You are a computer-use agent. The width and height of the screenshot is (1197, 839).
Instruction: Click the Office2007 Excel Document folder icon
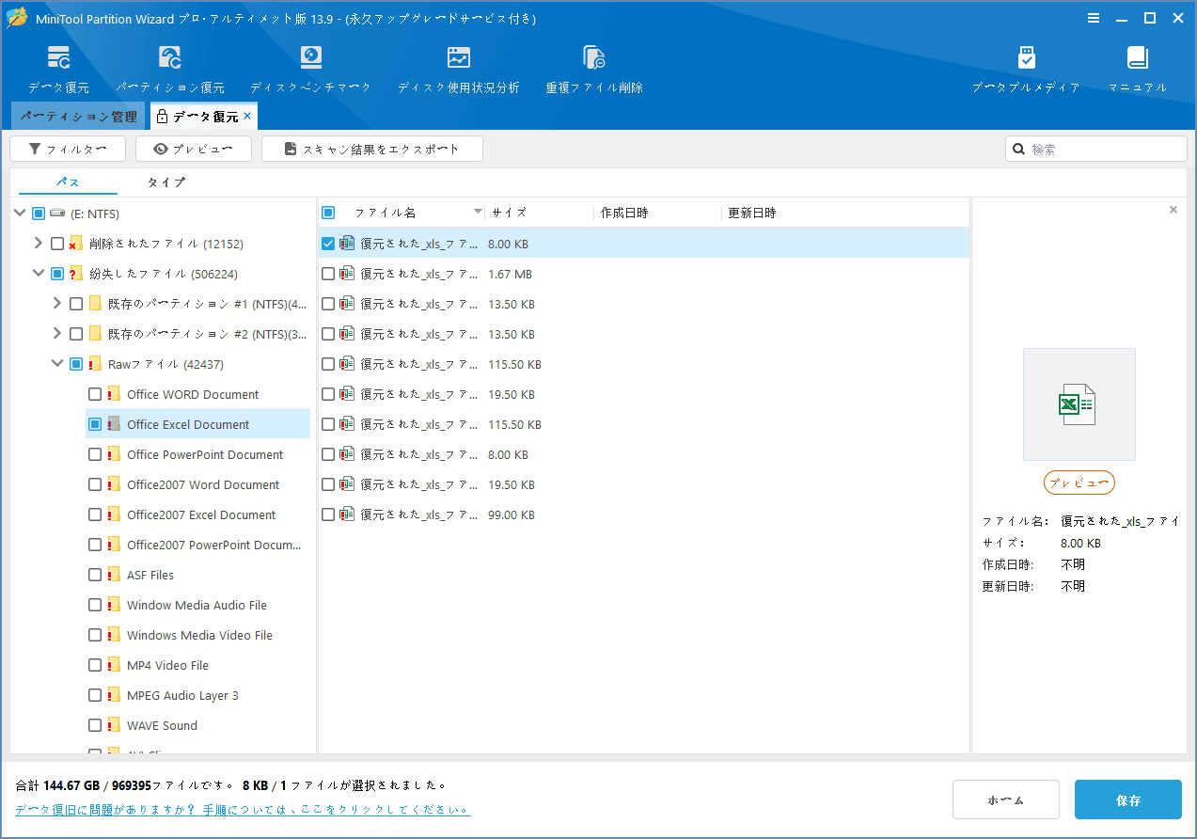[114, 514]
